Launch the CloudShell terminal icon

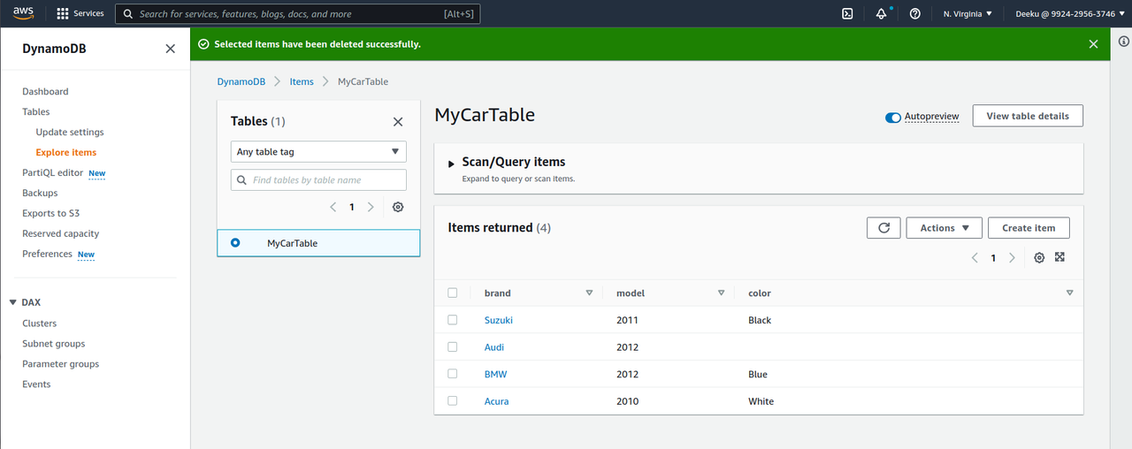(847, 13)
